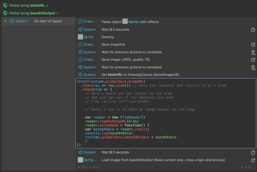This screenshot has height=172, width=257.
Task: Select 'Load image from base64Output' action
Action: (163, 160)
